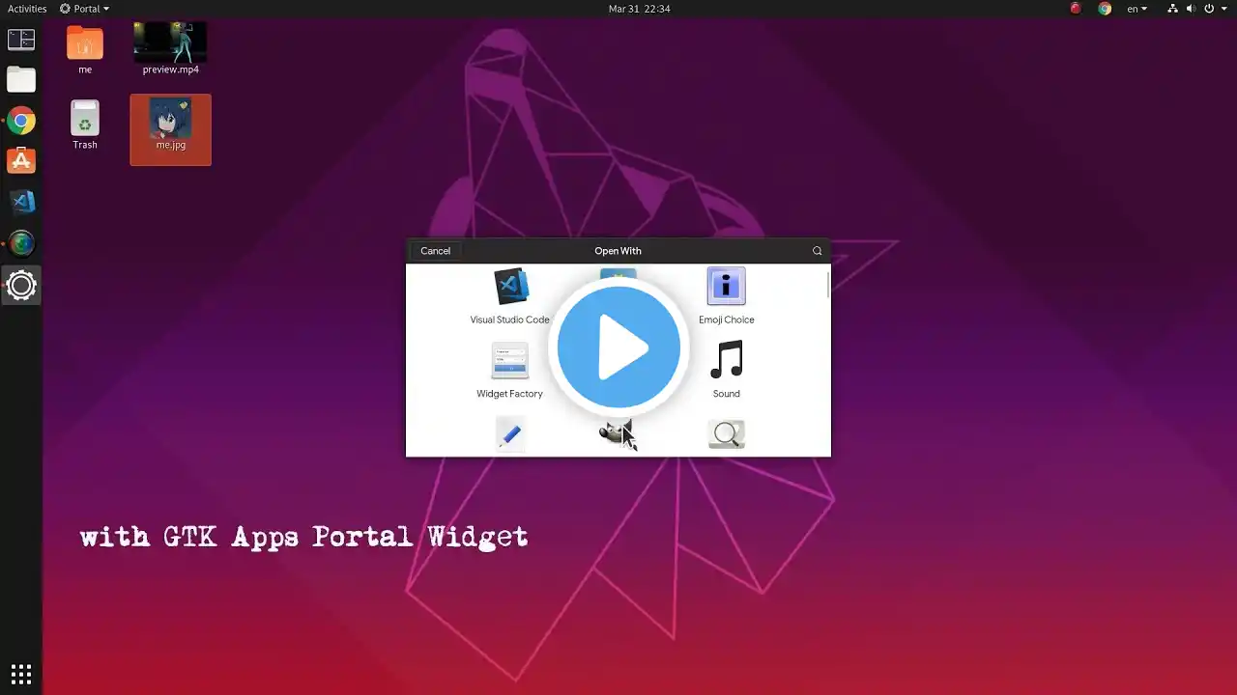The image size is (1237, 695).
Task: Click the Chrome tray icon in top bar
Action: (1105, 9)
